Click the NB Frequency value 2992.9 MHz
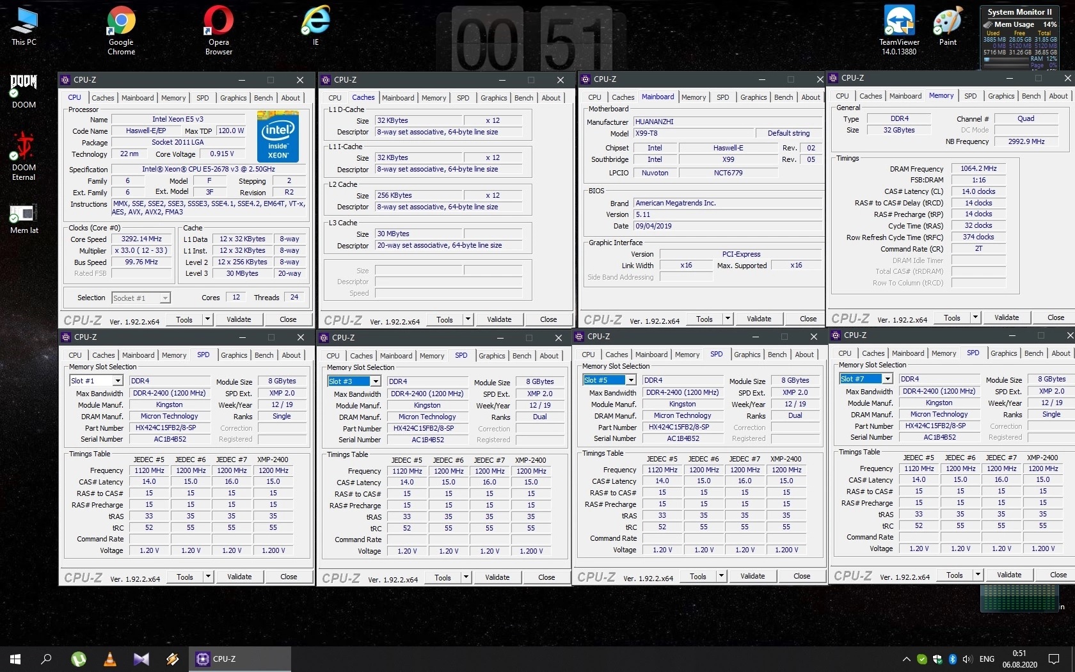Screen dimensions: 1075x672 tap(1026, 142)
